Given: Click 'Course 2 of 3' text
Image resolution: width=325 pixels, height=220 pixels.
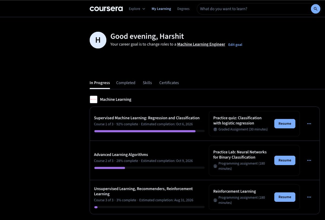Looking at the screenshot, I should tap(104, 161).
